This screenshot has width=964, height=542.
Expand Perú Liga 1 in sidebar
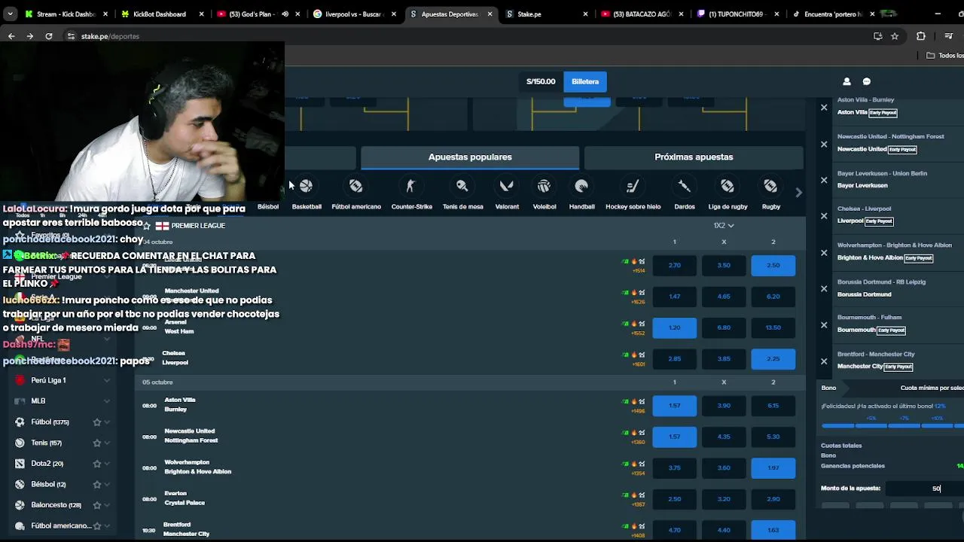(x=107, y=380)
